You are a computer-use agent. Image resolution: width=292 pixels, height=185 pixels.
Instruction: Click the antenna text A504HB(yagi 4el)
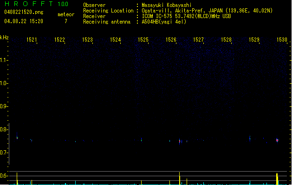(x=164, y=22)
